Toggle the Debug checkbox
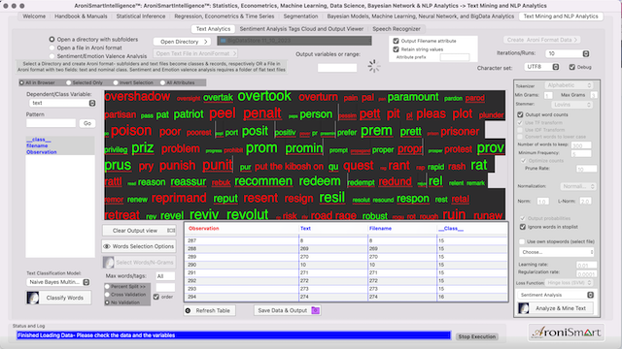The image size is (622, 349). (572, 67)
